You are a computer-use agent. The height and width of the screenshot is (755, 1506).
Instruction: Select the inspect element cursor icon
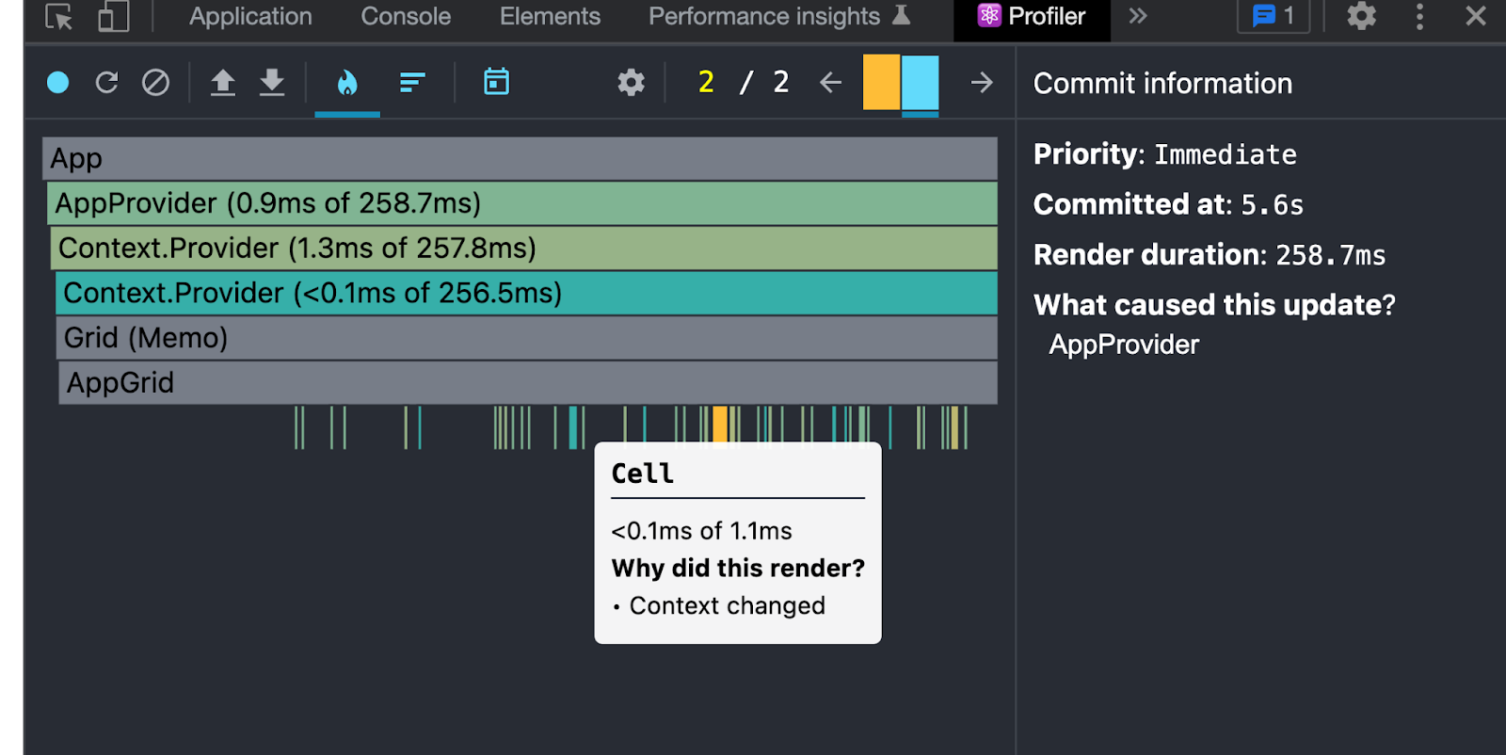58,17
